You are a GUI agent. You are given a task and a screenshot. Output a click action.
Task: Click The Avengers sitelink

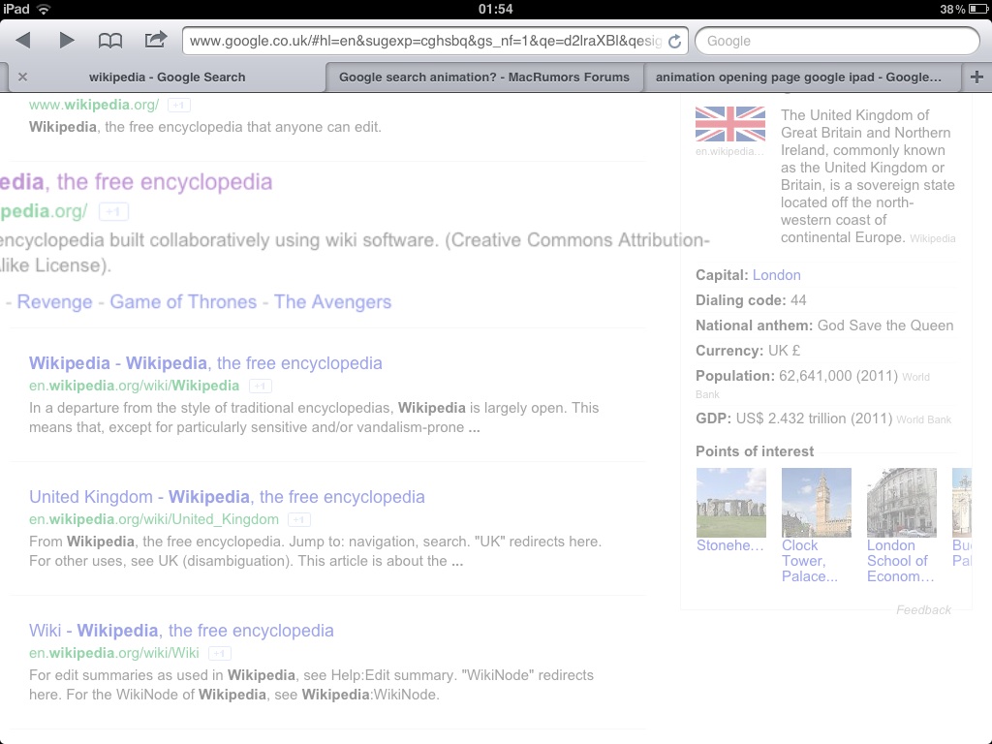[333, 302]
